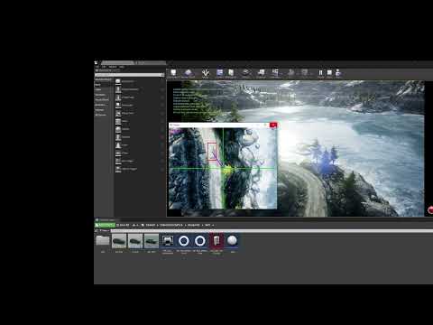Open the Content Browser Filters dropdown
This screenshot has width=433, height=325.
point(105,231)
